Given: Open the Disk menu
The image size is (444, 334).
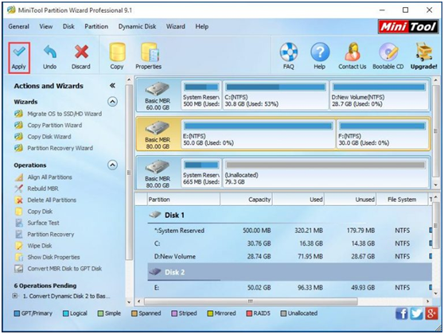Looking at the screenshot, I should 68,26.
